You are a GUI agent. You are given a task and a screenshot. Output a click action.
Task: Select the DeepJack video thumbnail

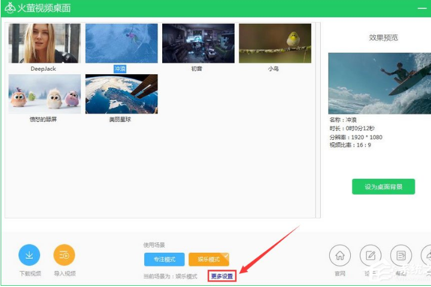tap(44, 43)
